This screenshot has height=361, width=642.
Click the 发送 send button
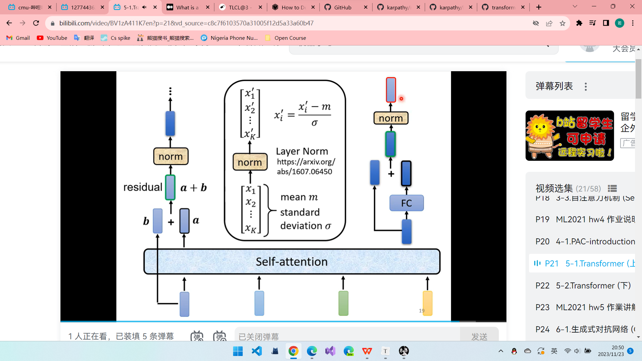click(x=479, y=336)
